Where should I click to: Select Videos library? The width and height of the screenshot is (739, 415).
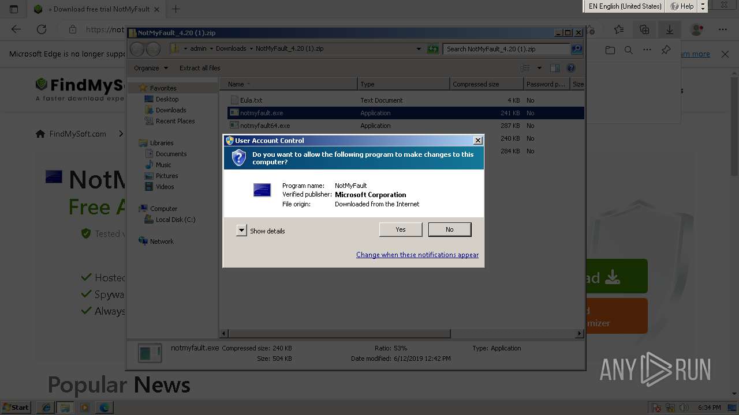(165, 187)
